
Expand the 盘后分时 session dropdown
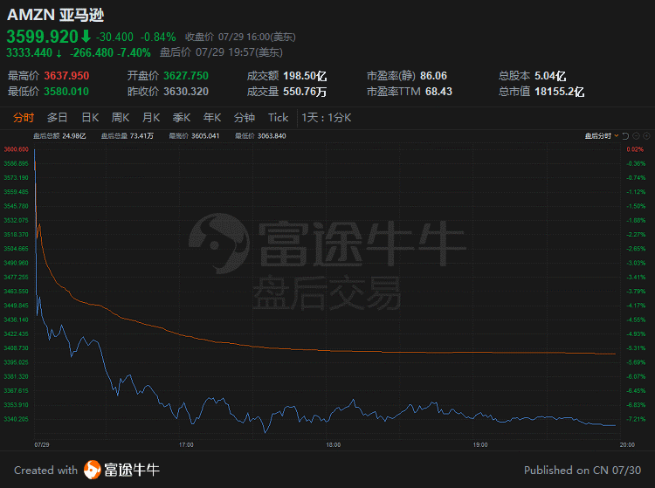coord(601,136)
